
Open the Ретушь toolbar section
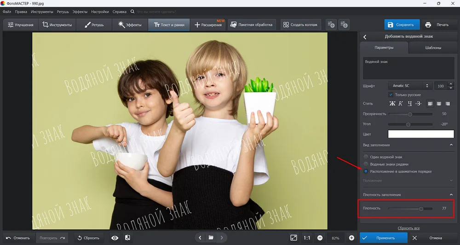(94, 25)
